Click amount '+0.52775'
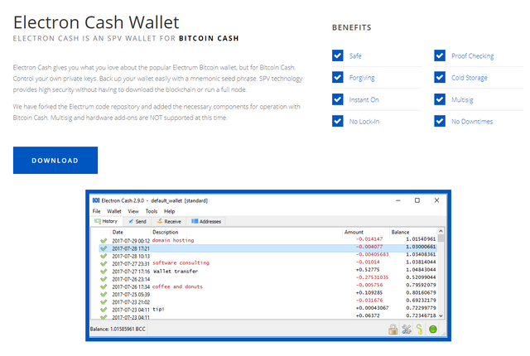 (368, 270)
